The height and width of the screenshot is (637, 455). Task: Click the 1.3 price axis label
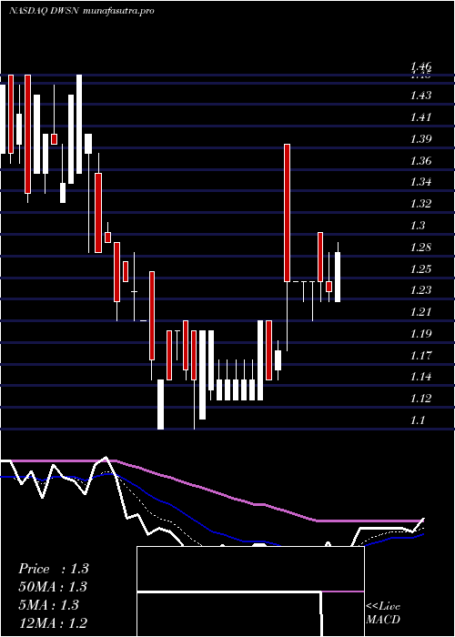point(418,226)
